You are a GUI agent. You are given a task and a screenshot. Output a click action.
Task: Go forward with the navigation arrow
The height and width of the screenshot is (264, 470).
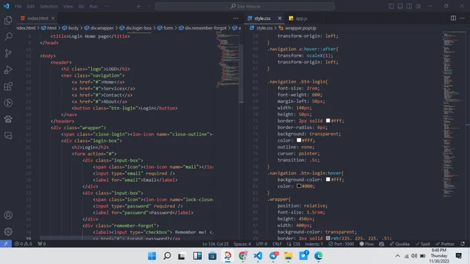click(149, 6)
